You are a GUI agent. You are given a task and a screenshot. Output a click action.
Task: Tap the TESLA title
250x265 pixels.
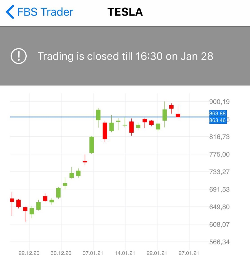(125, 12)
